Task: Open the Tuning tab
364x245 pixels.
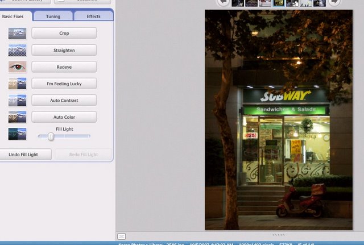Action: pyautogui.click(x=53, y=16)
